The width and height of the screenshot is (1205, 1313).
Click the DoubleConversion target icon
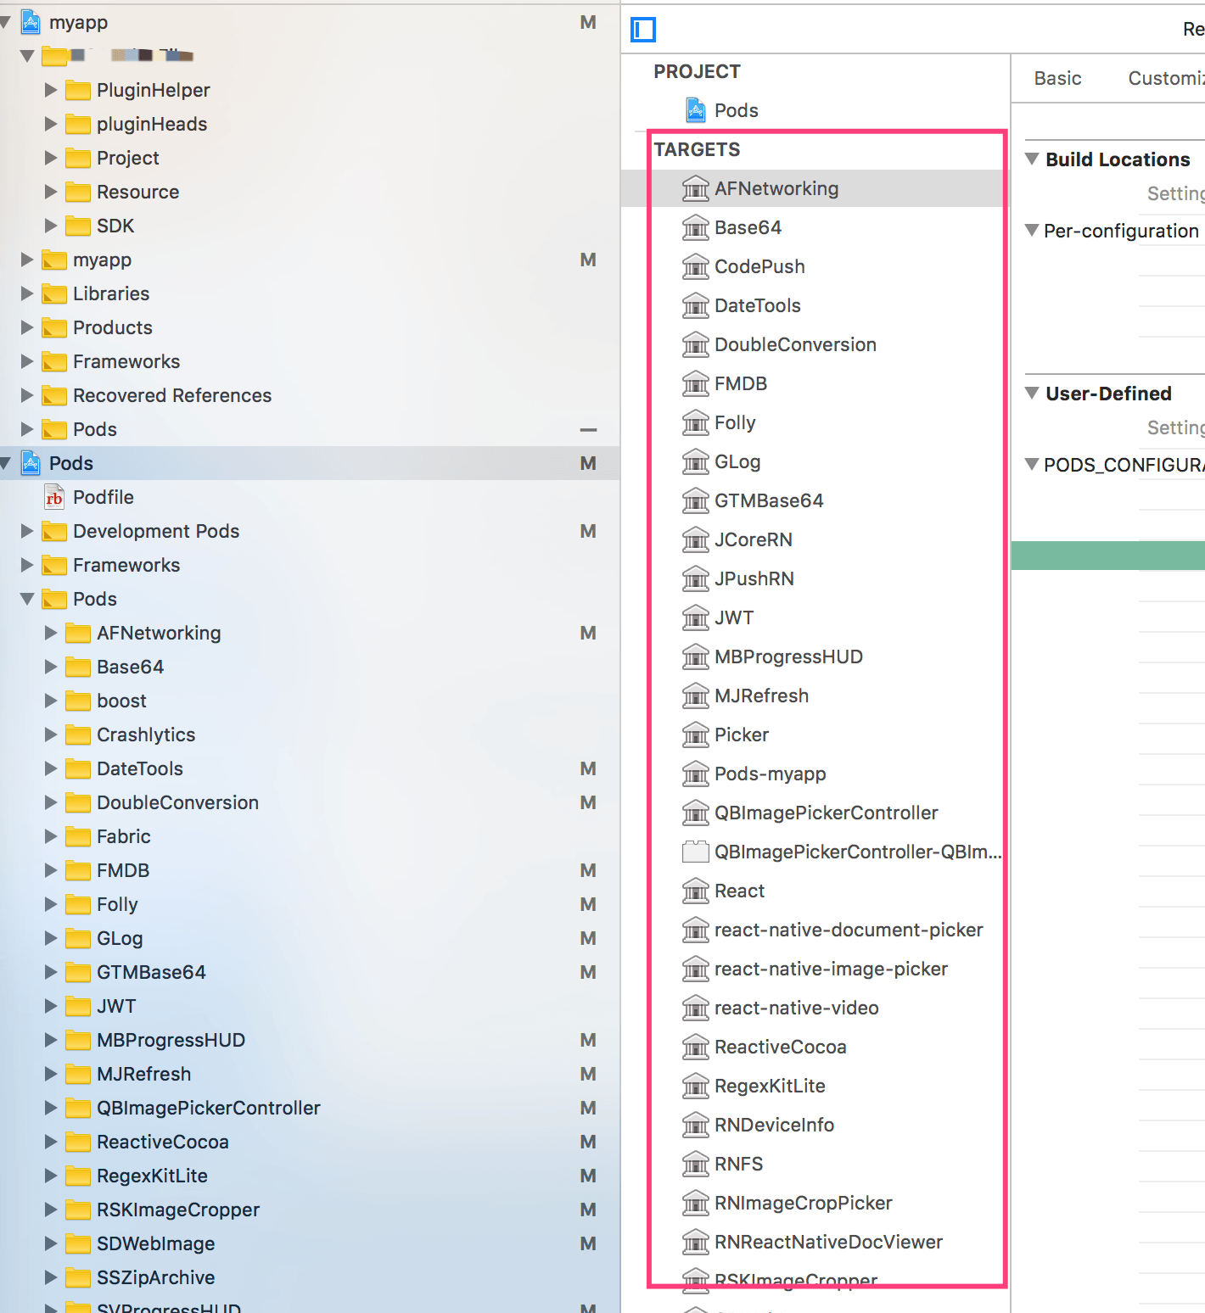(696, 344)
